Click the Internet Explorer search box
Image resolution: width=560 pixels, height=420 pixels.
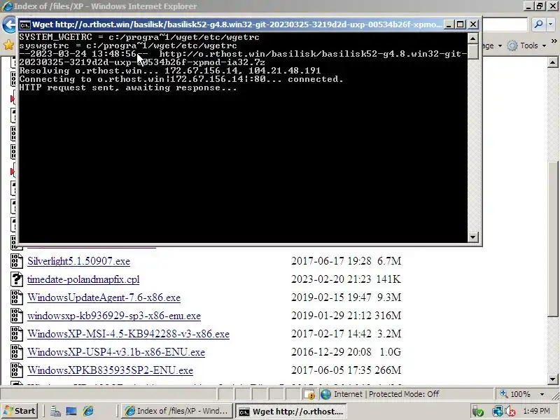[505, 24]
